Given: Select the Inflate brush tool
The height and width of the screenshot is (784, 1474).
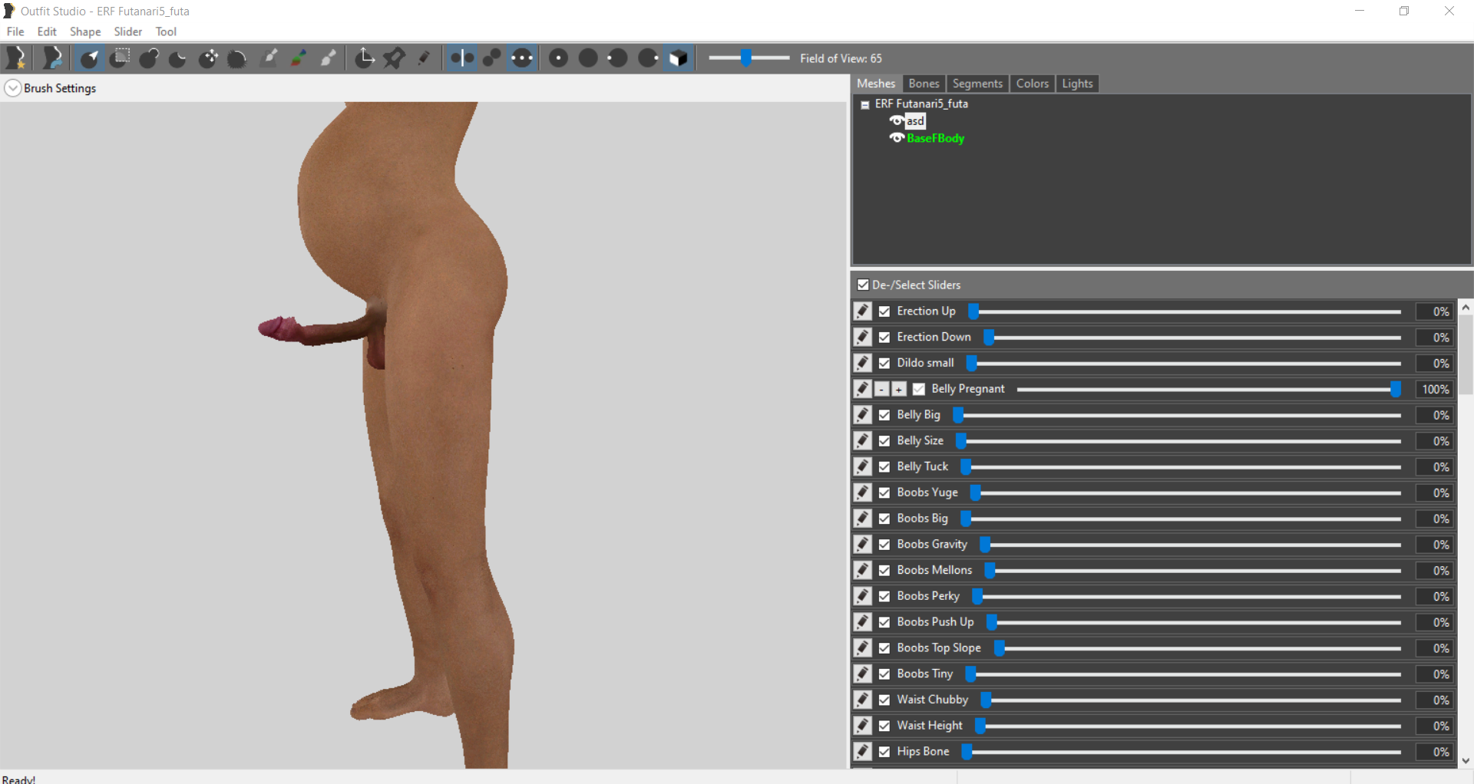Looking at the screenshot, I should point(149,58).
